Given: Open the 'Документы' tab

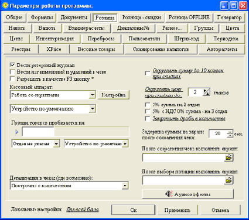Looking at the screenshot, I should (x=74, y=18).
